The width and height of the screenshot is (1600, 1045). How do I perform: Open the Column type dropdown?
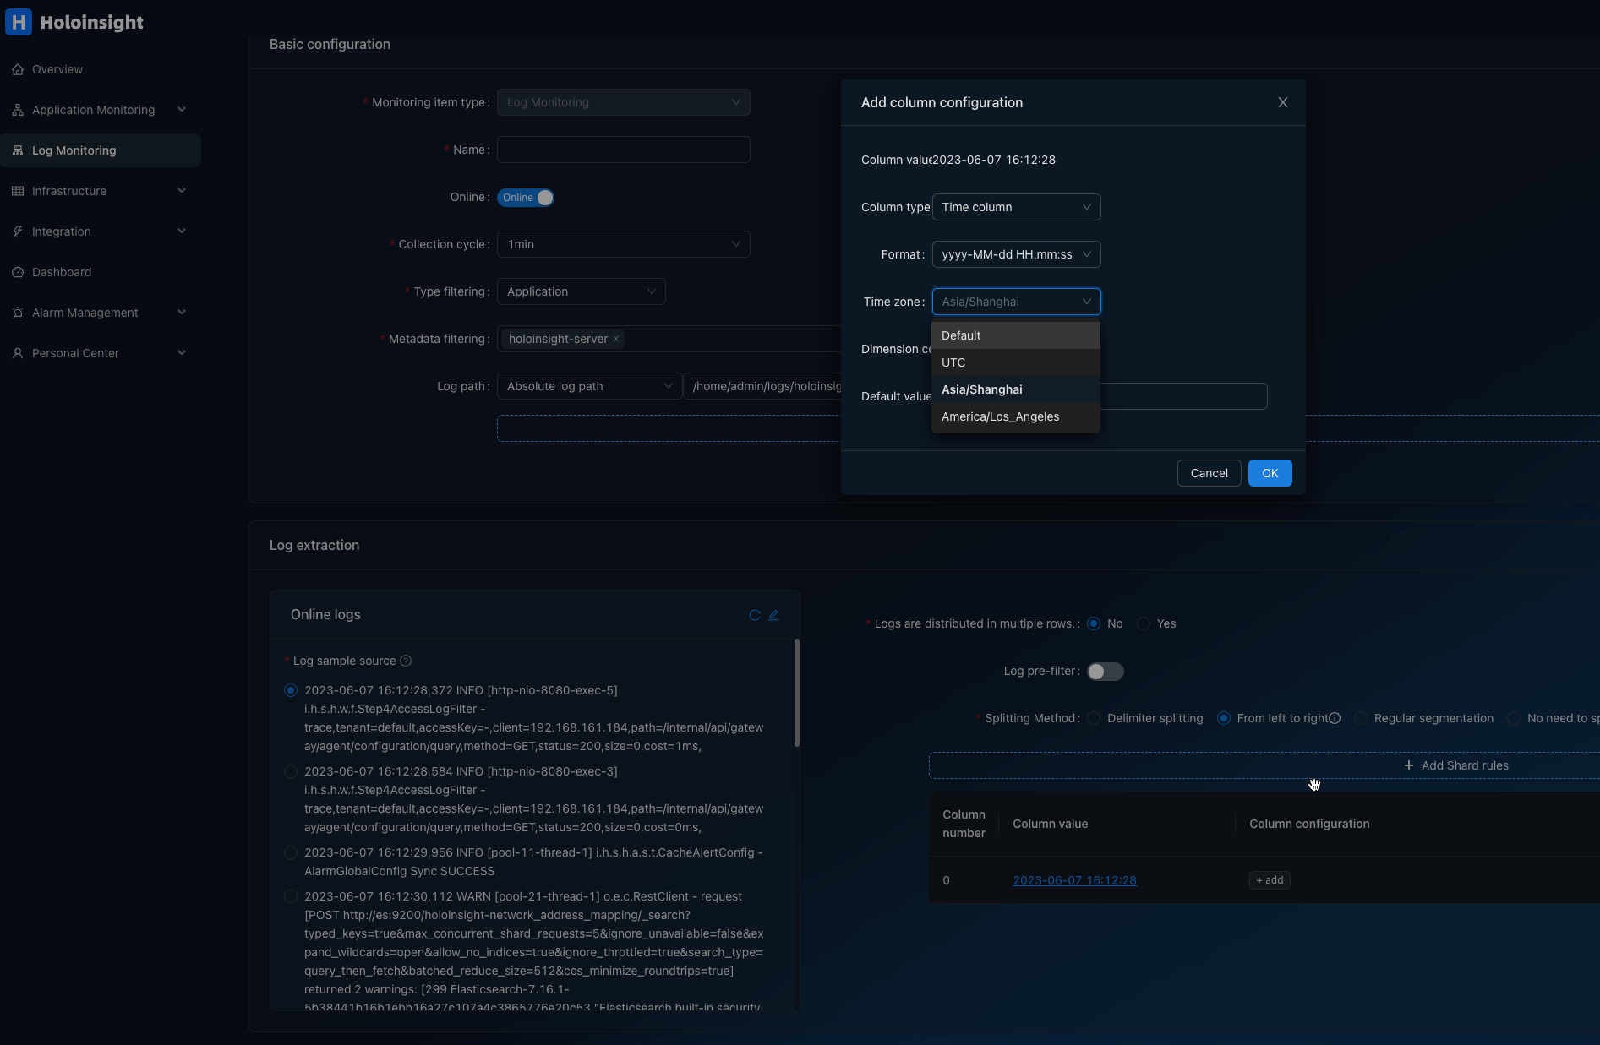coord(1017,207)
